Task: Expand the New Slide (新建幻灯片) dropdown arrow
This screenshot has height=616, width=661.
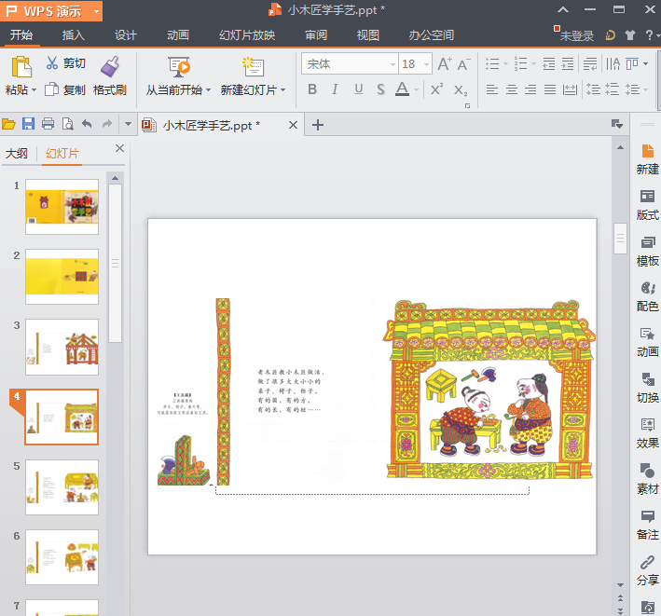Action: [x=282, y=90]
